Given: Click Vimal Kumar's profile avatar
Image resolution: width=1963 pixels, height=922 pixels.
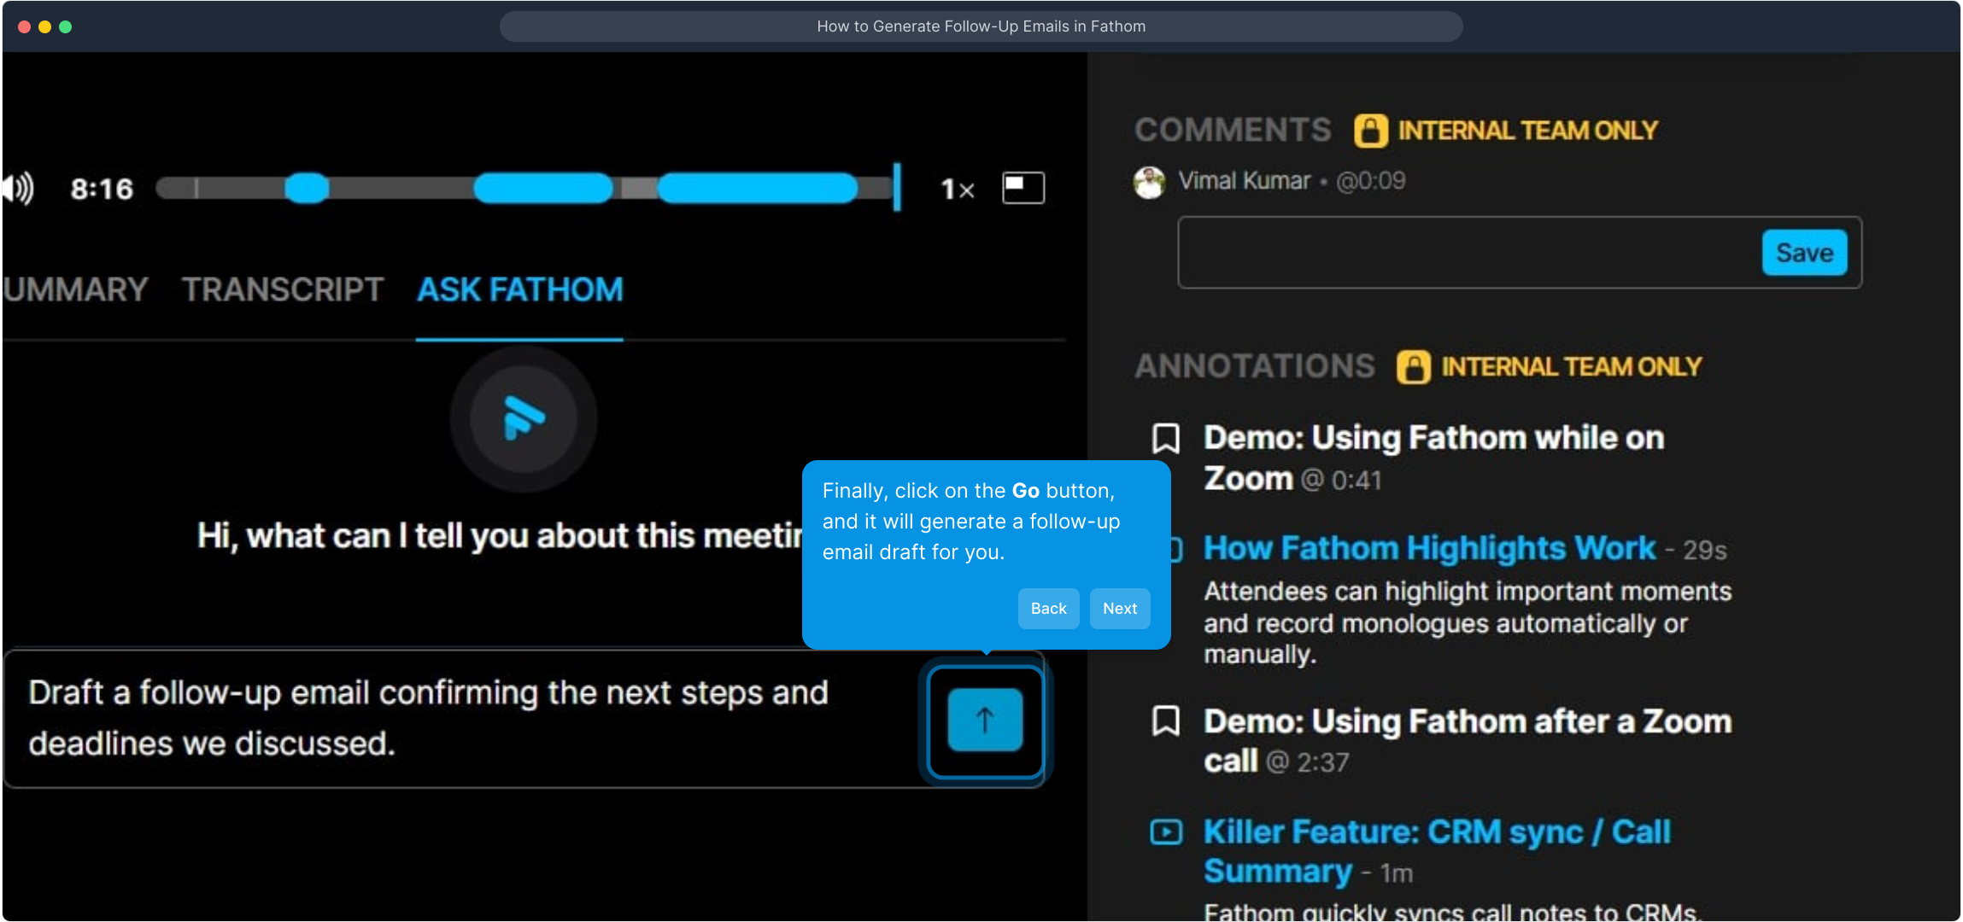Looking at the screenshot, I should point(1149,182).
